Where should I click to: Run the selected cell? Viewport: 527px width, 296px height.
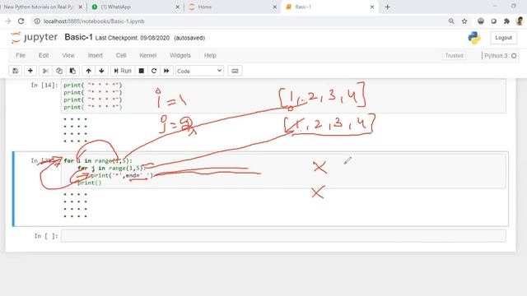coord(123,71)
